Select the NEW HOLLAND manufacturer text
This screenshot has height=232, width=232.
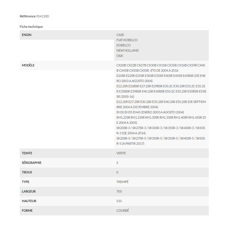click(x=128, y=50)
